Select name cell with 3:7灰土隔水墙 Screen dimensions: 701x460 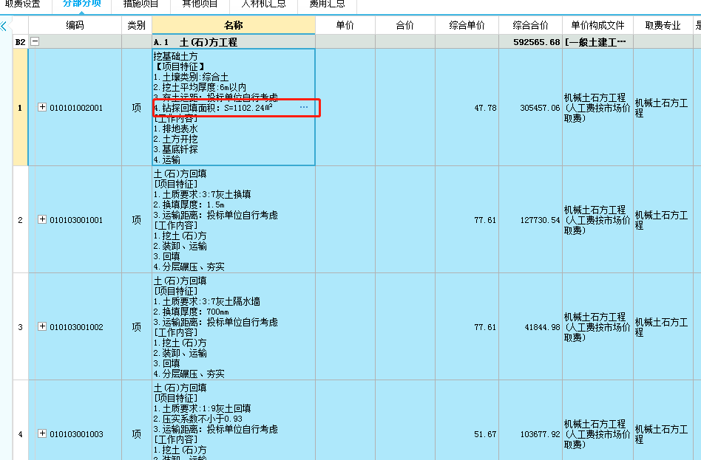(234, 327)
